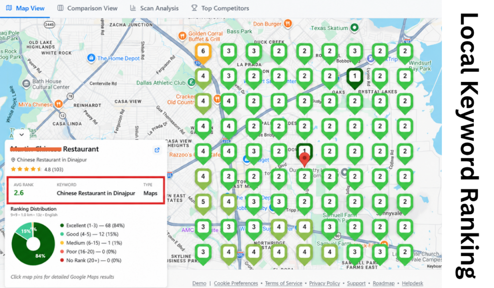Click the 2.6 average rank value
Image resolution: width=494 pixels, height=288 pixels.
(19, 193)
